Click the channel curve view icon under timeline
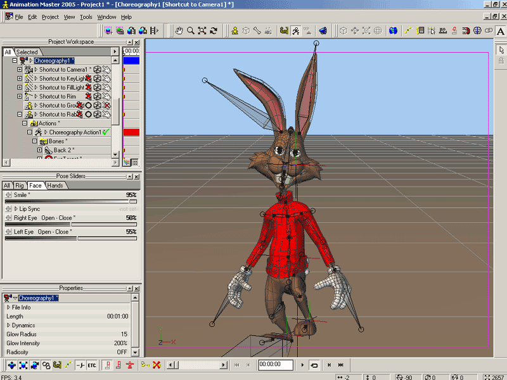This screenshot has height=380, width=507. click(126, 163)
